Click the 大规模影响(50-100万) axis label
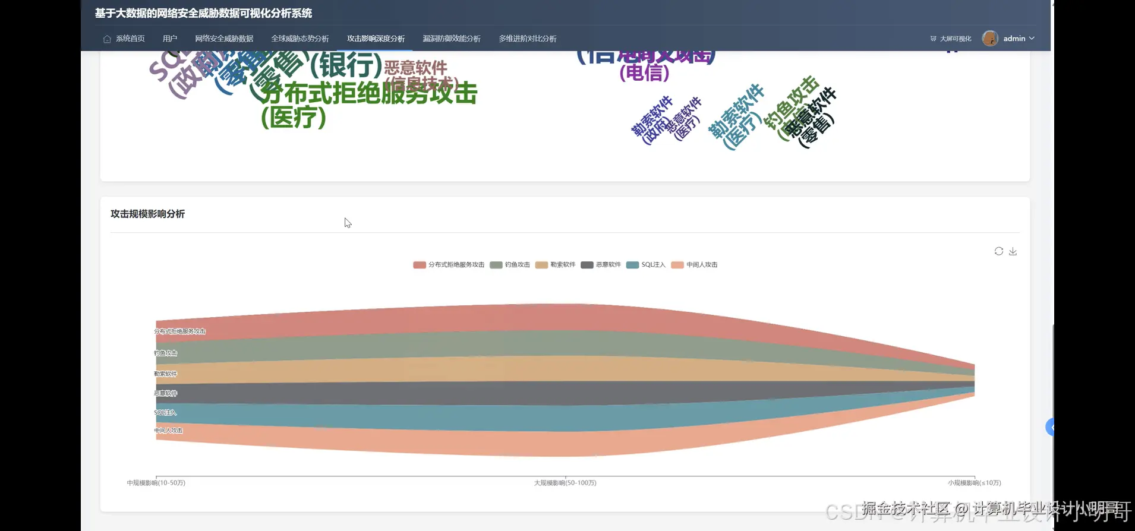1135x531 pixels. 565,483
